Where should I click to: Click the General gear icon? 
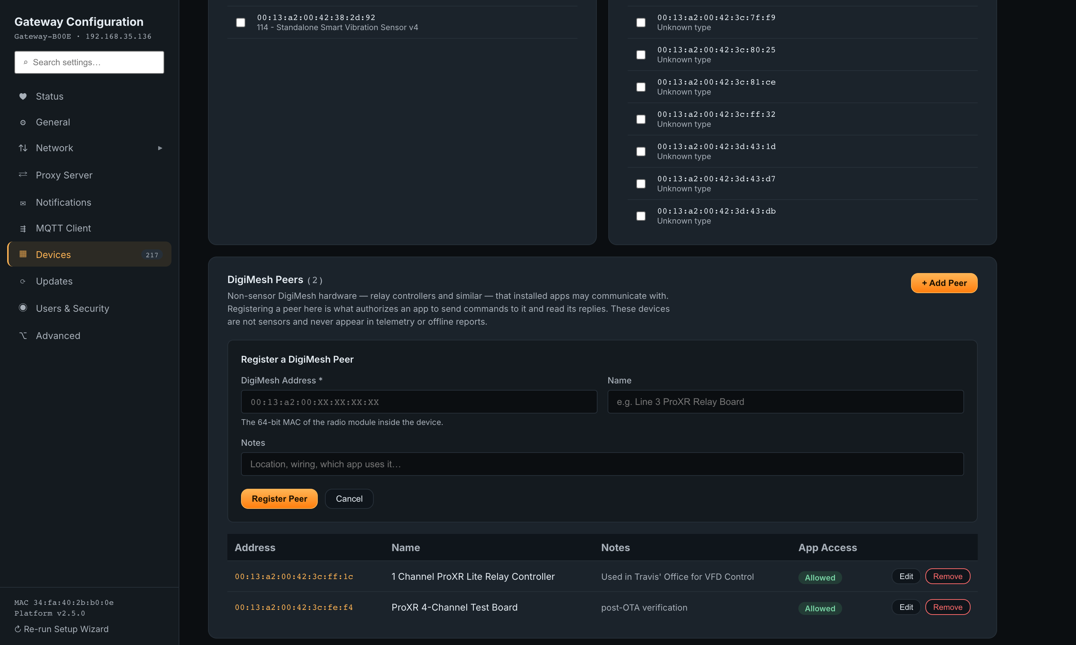point(23,123)
